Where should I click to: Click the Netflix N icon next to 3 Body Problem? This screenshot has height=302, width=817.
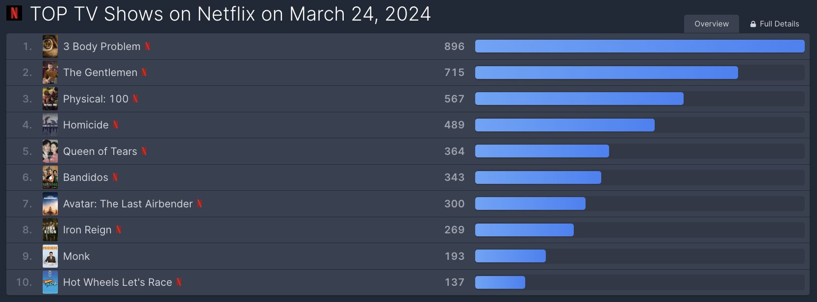(147, 47)
